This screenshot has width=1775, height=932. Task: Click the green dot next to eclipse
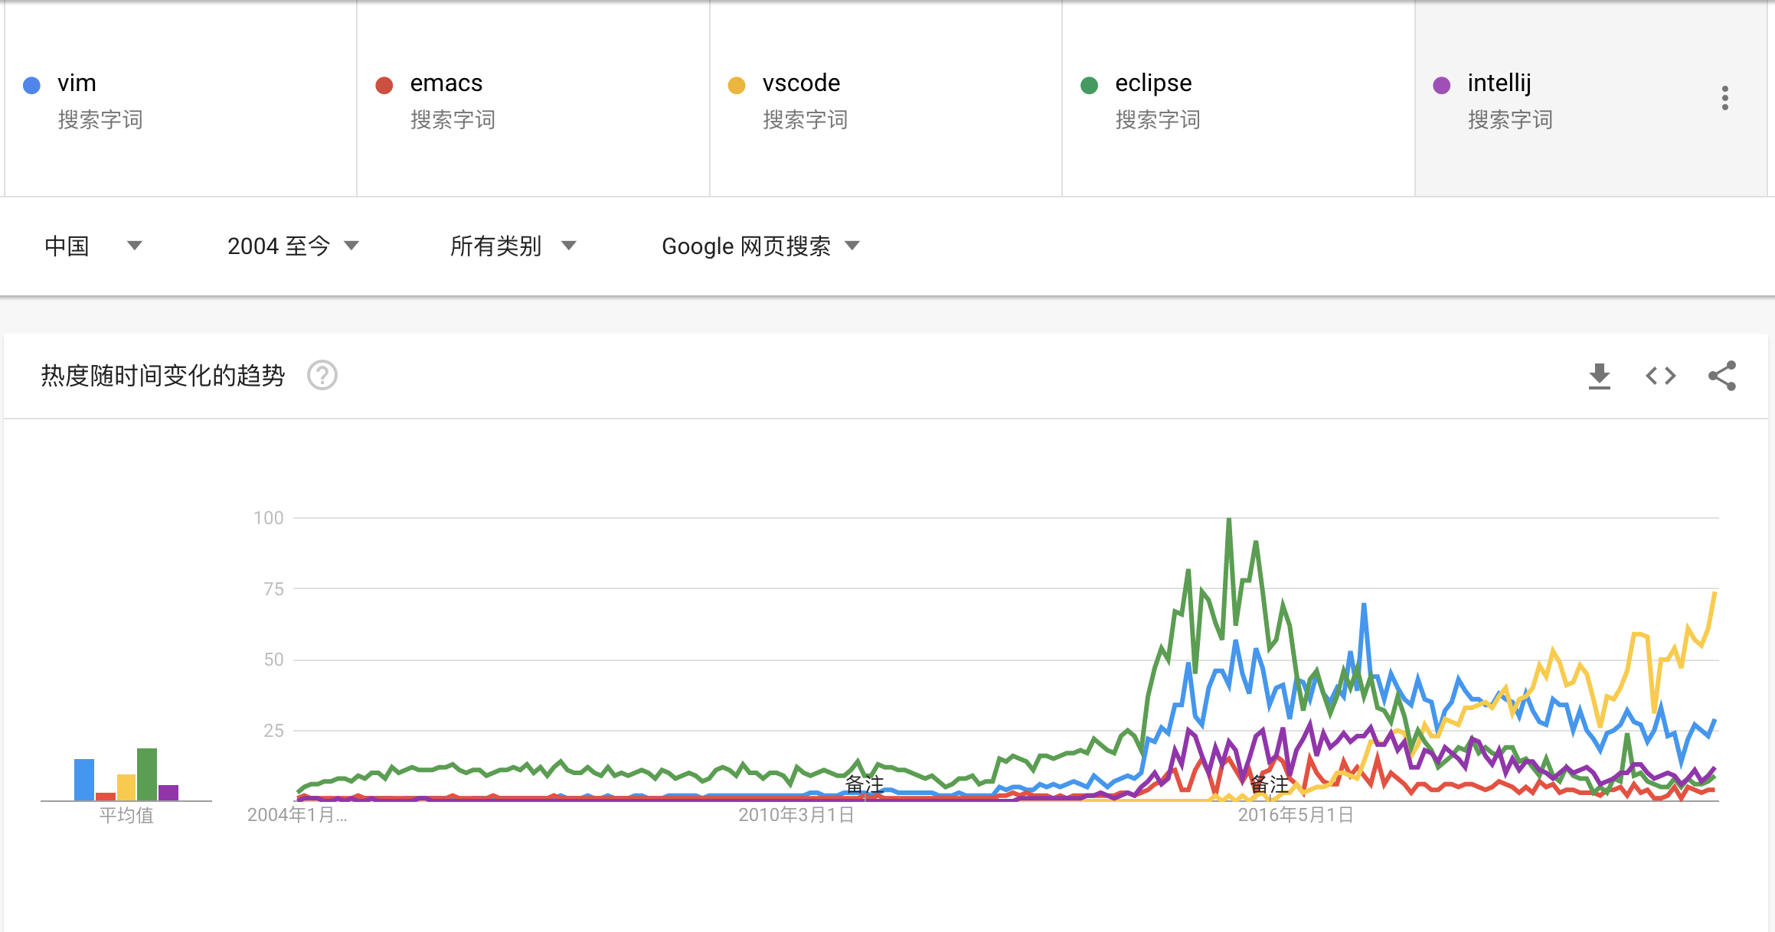point(1089,85)
